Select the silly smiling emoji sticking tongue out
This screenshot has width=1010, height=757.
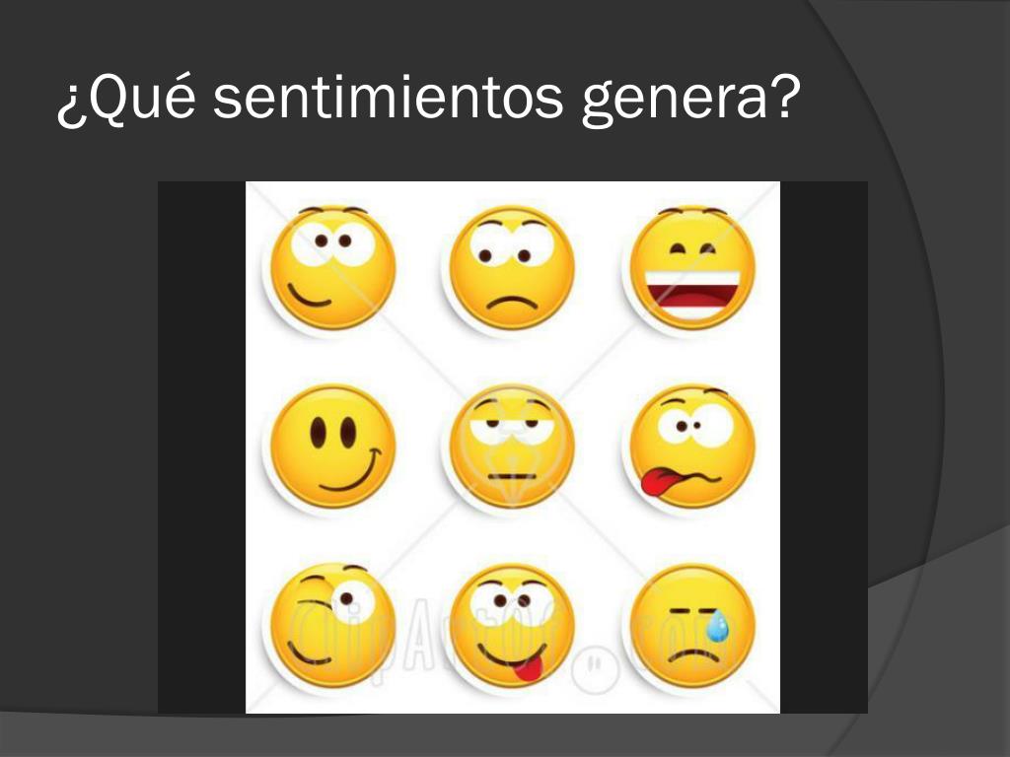point(512,626)
